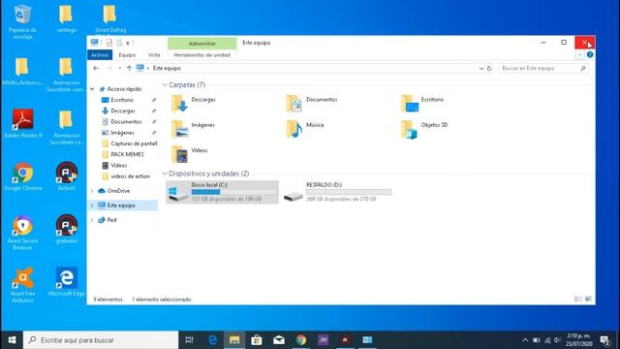
Task: Open the Vista ribbon tab
Action: click(154, 55)
